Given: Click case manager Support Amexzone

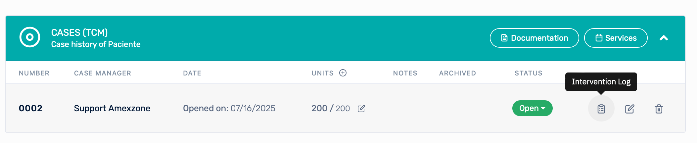Looking at the screenshot, I should pyautogui.click(x=112, y=108).
